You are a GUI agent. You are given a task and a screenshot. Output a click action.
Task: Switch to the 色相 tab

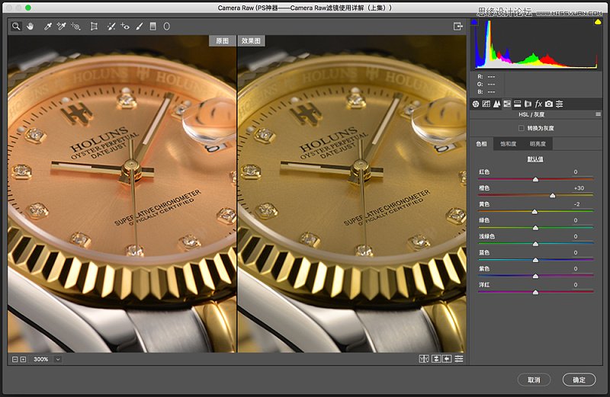tap(481, 144)
